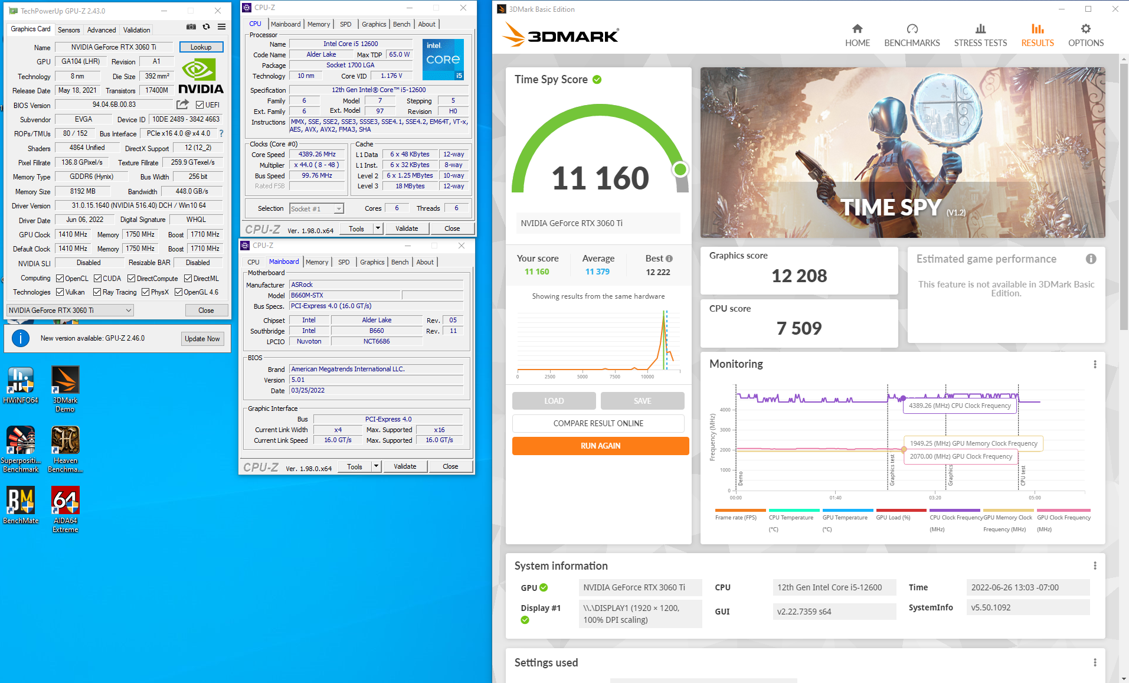The height and width of the screenshot is (683, 1129).
Task: Click GPU-Z Lookup button
Action: coord(201,47)
